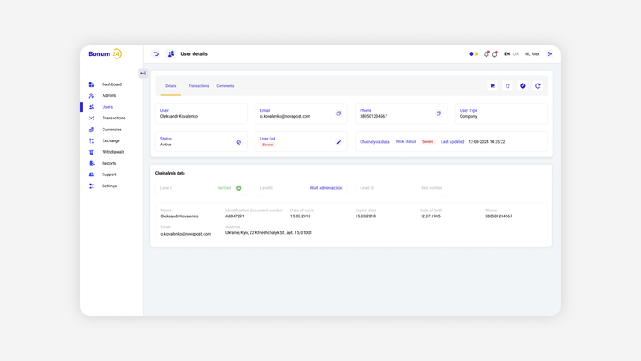Image resolution: width=641 pixels, height=361 pixels.
Task: Click the blue theme color dot
Action: pos(472,54)
